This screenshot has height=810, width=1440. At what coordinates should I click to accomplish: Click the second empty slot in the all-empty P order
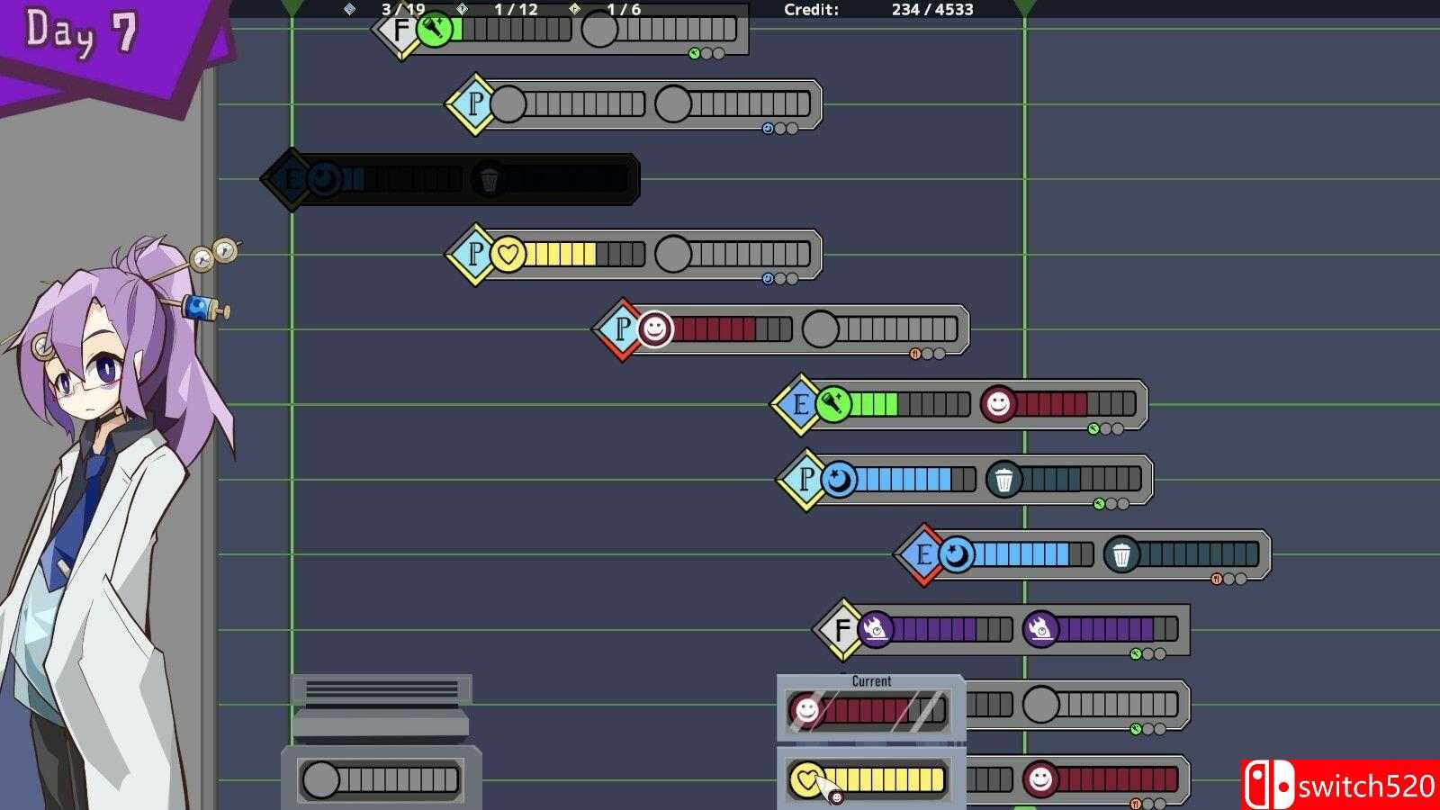coord(673,104)
